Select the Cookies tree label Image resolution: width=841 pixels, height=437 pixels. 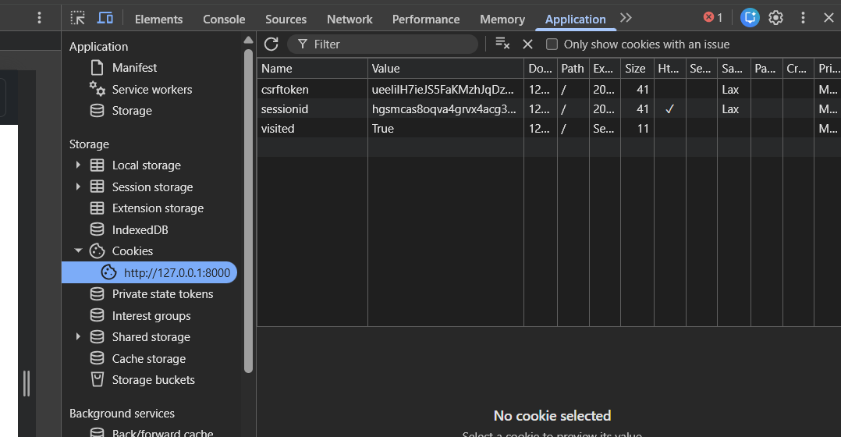coord(133,251)
